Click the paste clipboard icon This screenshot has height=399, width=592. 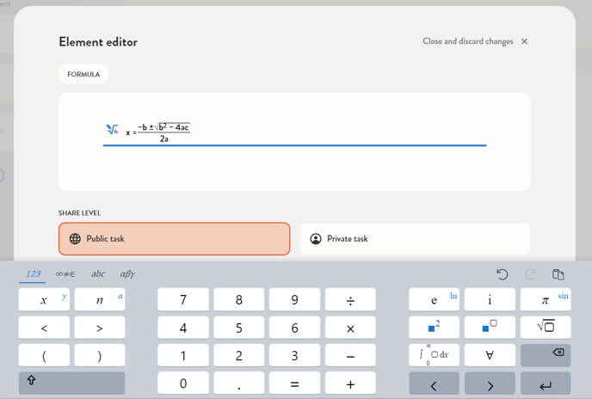coord(558,274)
